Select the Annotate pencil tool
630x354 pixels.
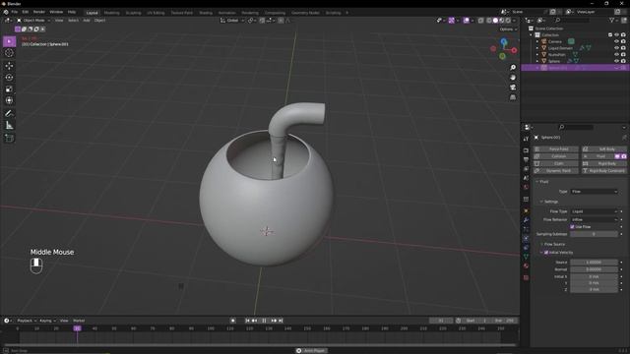(x=9, y=114)
